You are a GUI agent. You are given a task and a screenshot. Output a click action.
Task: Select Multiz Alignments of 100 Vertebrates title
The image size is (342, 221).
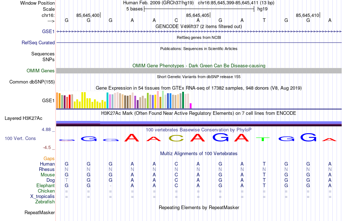[199, 153]
